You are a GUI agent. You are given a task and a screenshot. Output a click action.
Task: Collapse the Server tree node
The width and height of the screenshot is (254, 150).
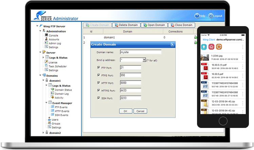[x=40, y=52]
